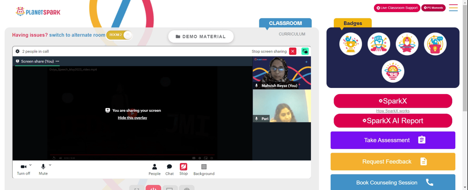Select Mahvish Reyaz video thumbnail
This screenshot has height=190, width=468.
tap(281, 73)
